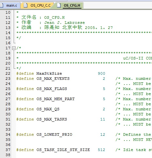Switch to the main.c tab

pyautogui.click(x=10, y=5)
